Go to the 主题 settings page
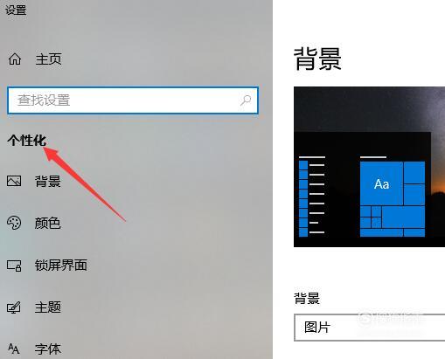Viewport: 445px width, 359px height. coord(48,307)
